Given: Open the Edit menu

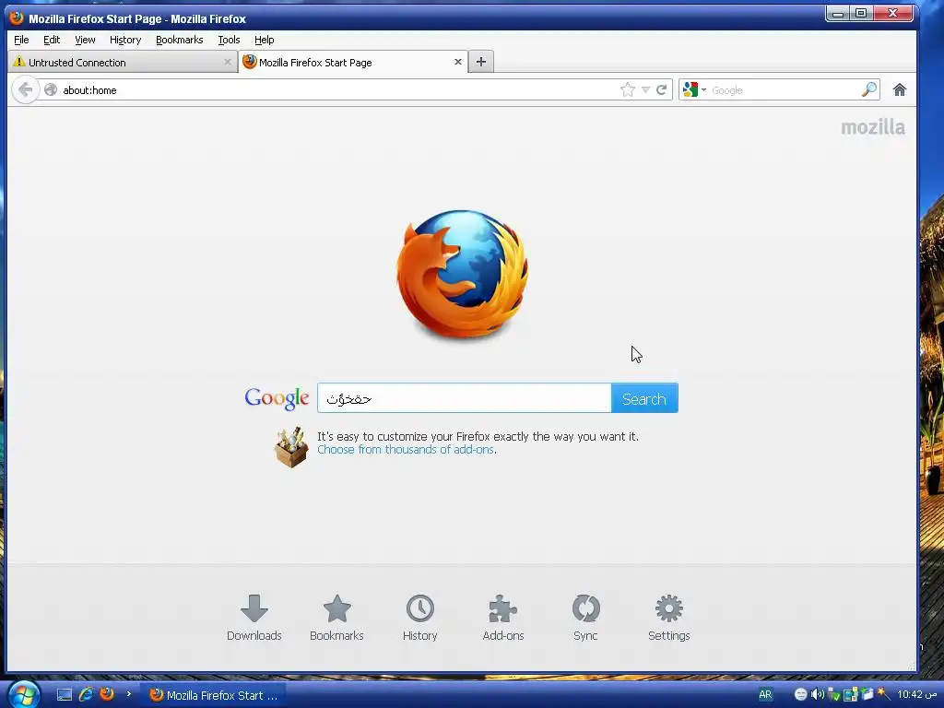Looking at the screenshot, I should (x=52, y=40).
